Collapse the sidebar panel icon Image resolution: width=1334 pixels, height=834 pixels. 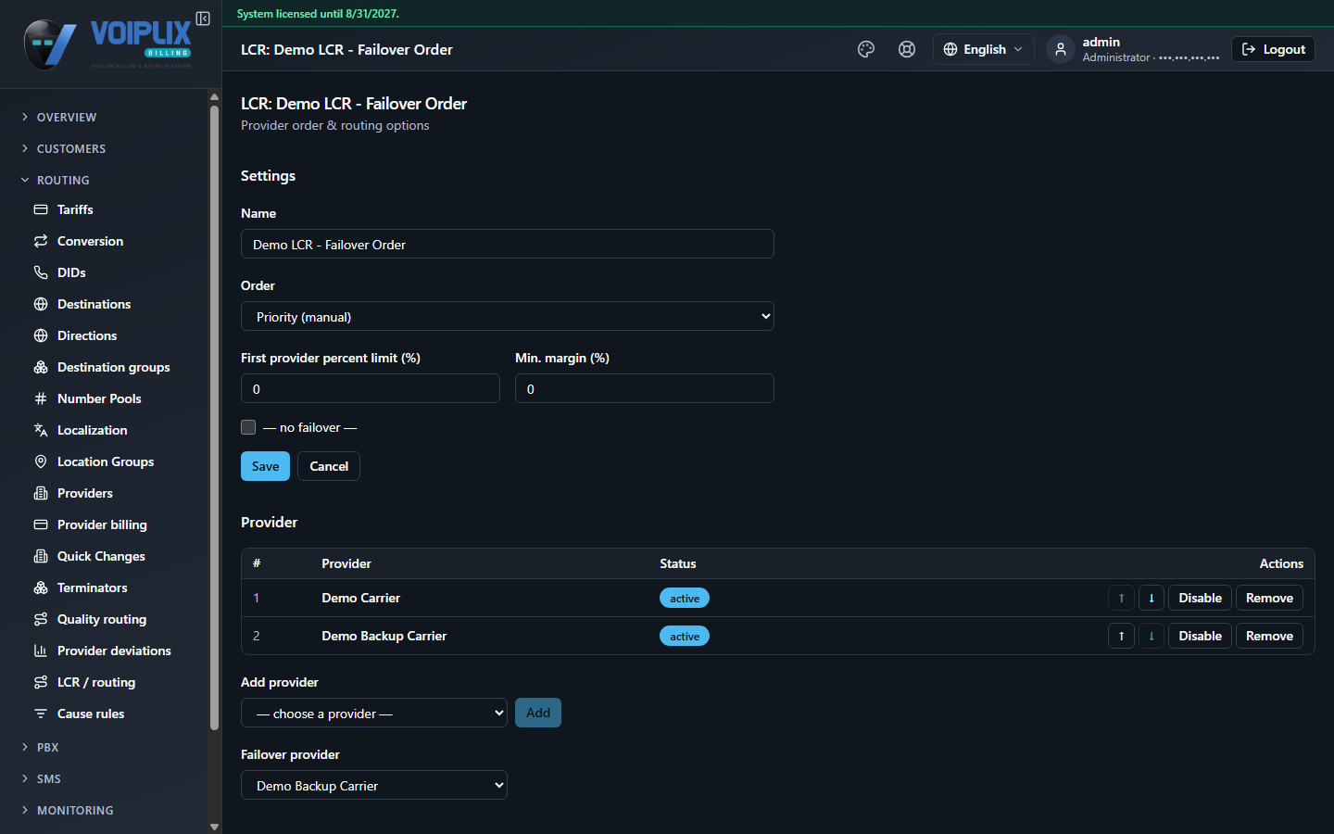[x=203, y=19]
